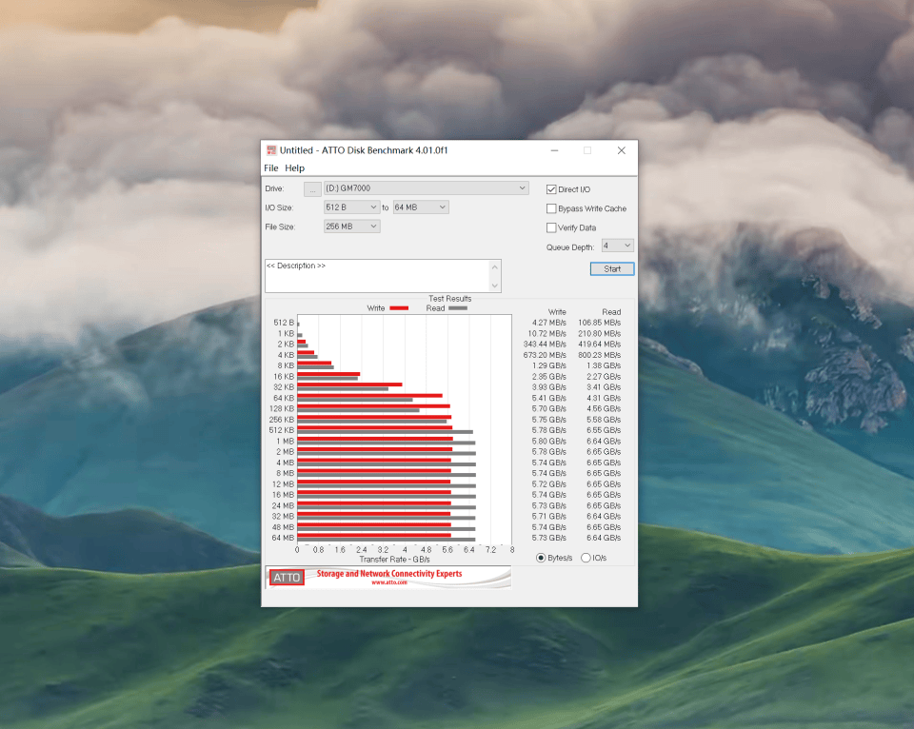Click the ATTO banner advertisement

[388, 577]
